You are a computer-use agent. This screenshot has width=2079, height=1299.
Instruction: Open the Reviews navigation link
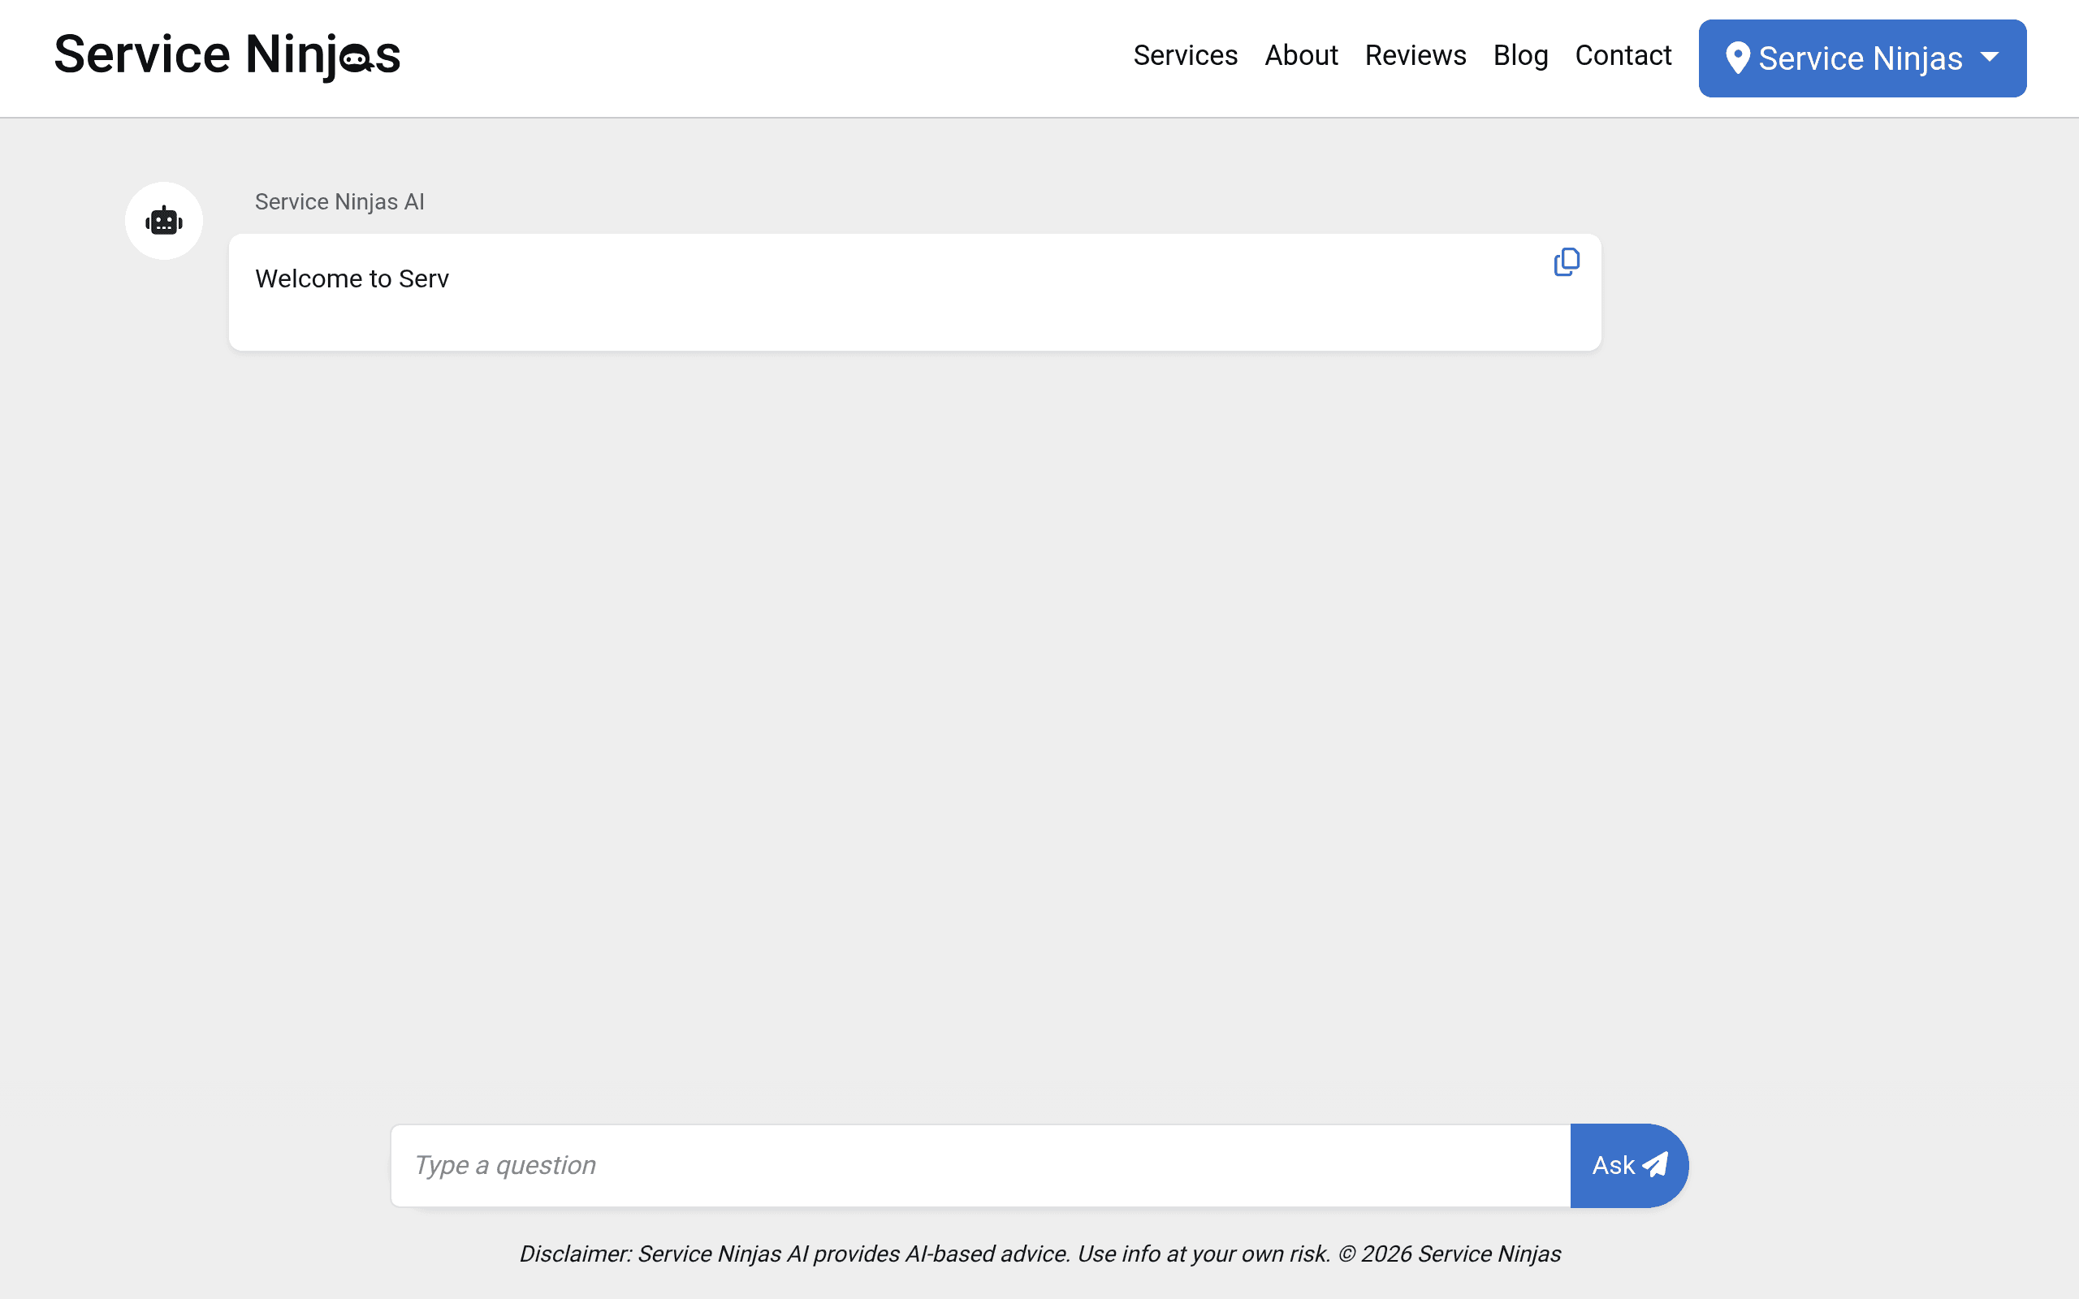click(x=1415, y=55)
